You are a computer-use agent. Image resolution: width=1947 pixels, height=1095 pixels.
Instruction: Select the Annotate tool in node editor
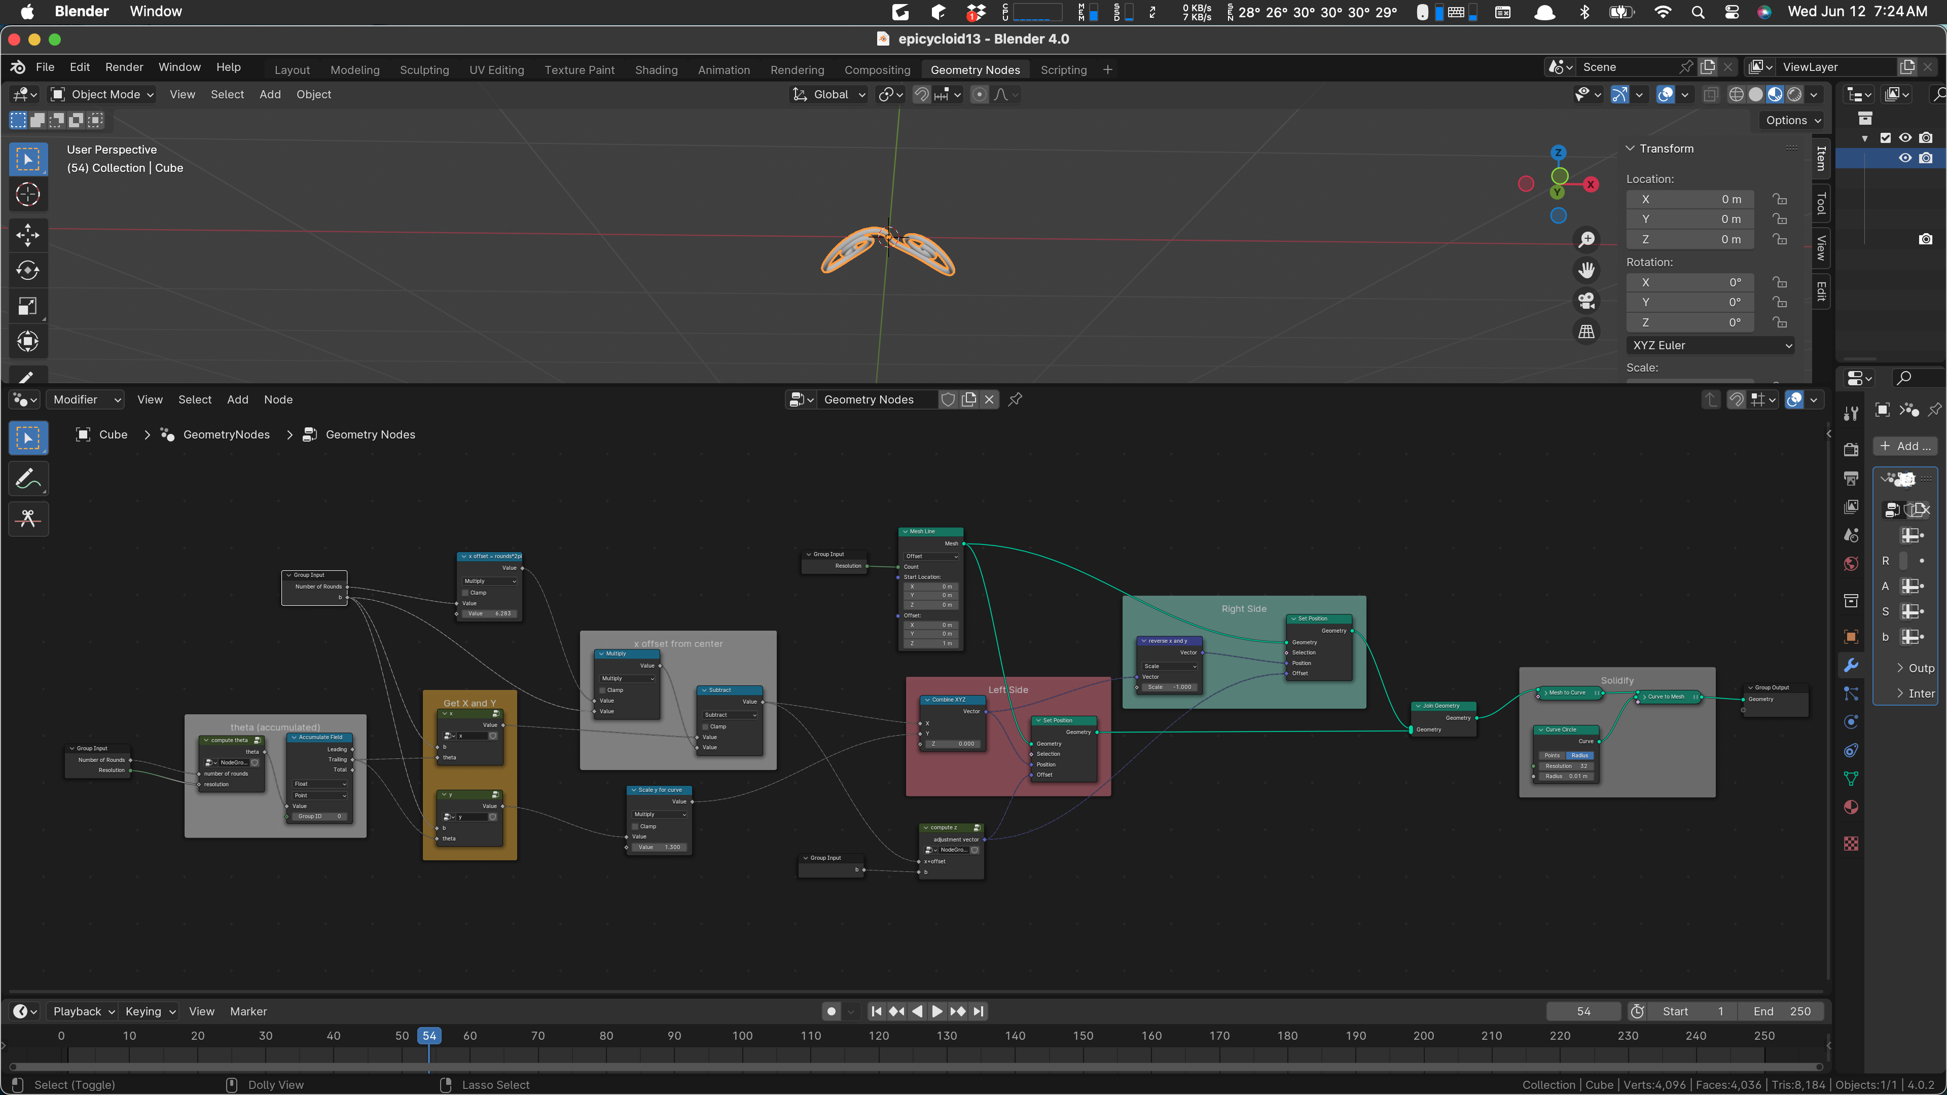(x=28, y=479)
